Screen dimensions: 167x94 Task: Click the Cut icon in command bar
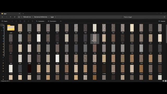(x=12, y=21)
